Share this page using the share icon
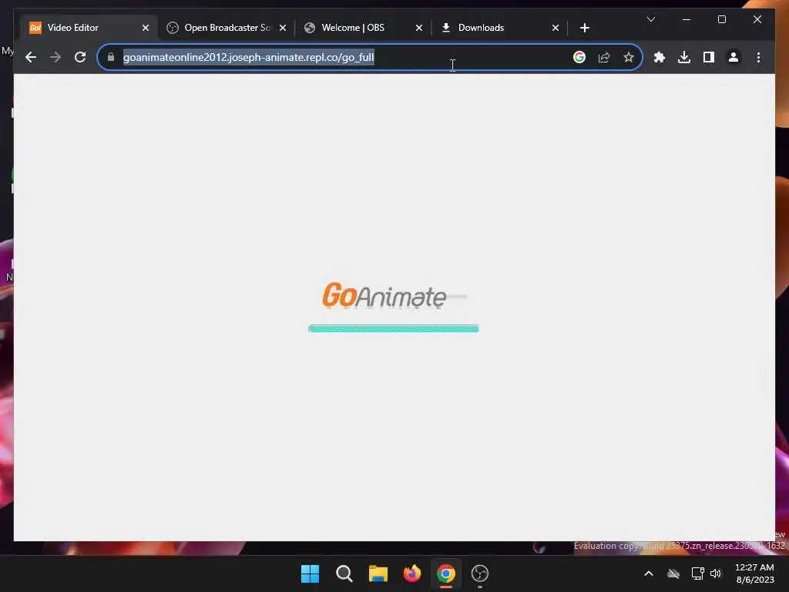 coord(604,57)
